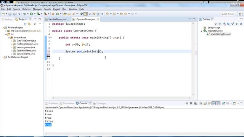Toggle Link with Editor in Project Explorer
244x137 pixels.
click(29, 24)
